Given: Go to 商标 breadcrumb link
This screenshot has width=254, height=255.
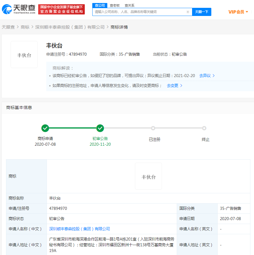Looking at the screenshot, I should coord(25,27).
